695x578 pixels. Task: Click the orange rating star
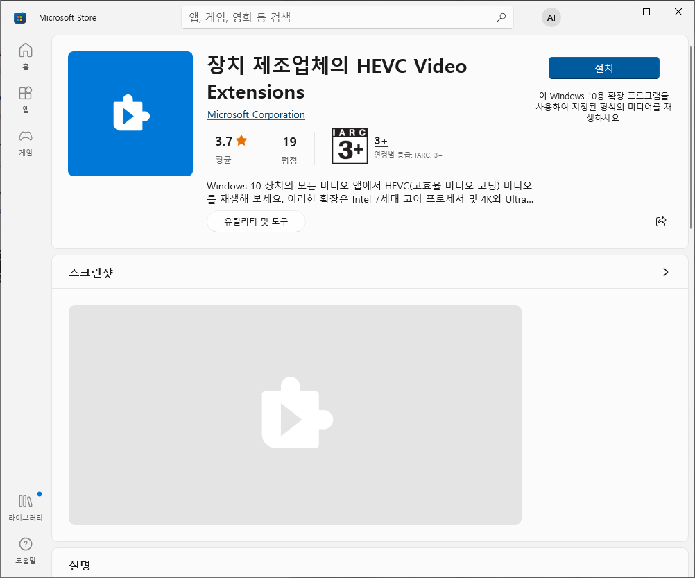point(241,141)
